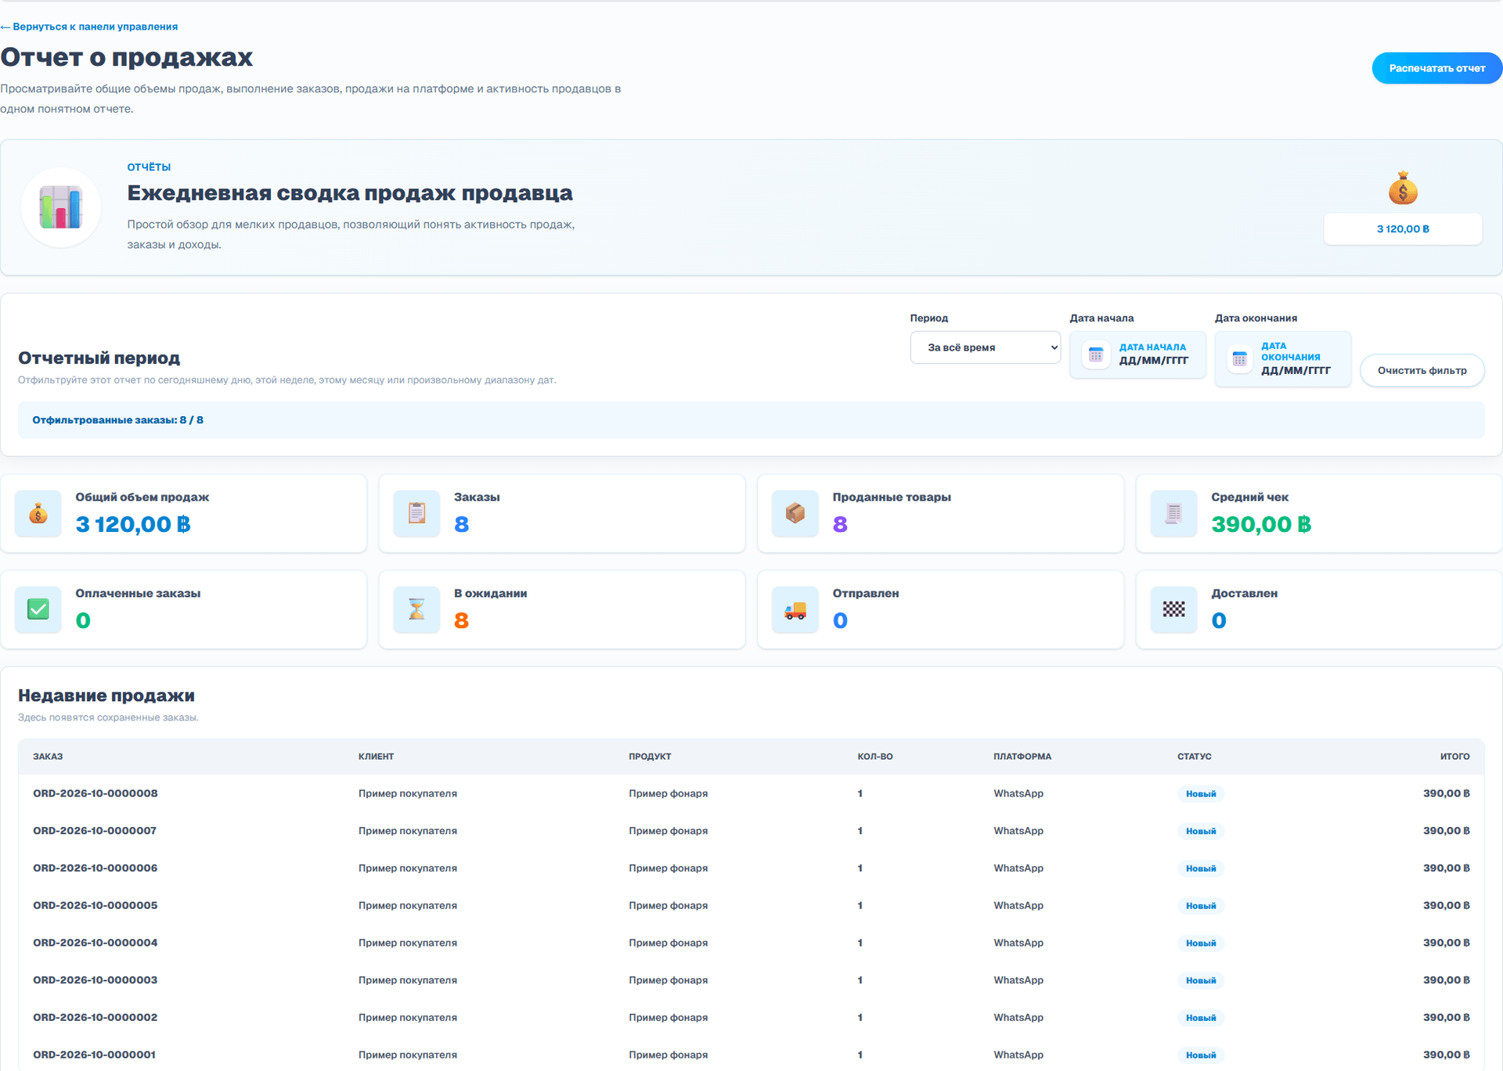
Task: Click order ORD-2026-10-0000001
Action: pyautogui.click(x=94, y=1055)
